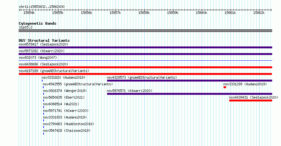This screenshot has height=146, width=281.
Task: Click the blue tick under nsv2790663
Action: point(44,127)
